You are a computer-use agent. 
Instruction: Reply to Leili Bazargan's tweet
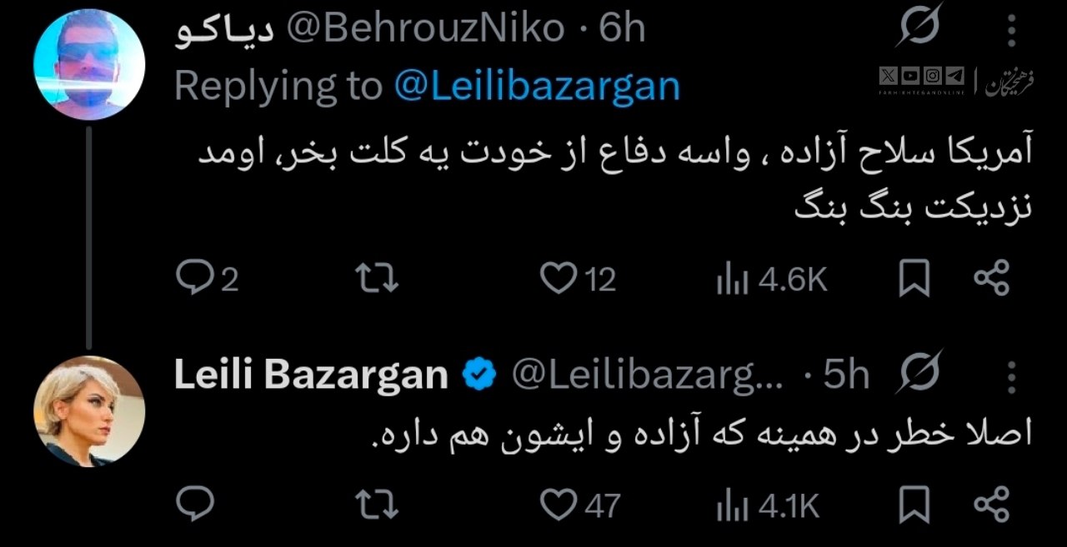(196, 504)
